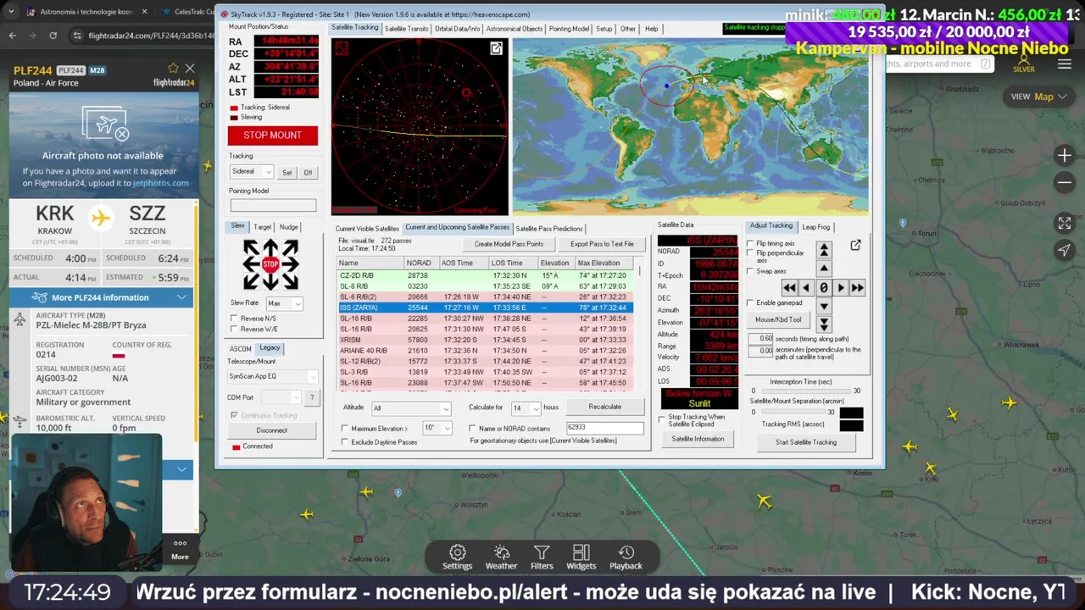The image size is (1085, 610).
Task: Click the Recalculate button
Action: tap(604, 407)
